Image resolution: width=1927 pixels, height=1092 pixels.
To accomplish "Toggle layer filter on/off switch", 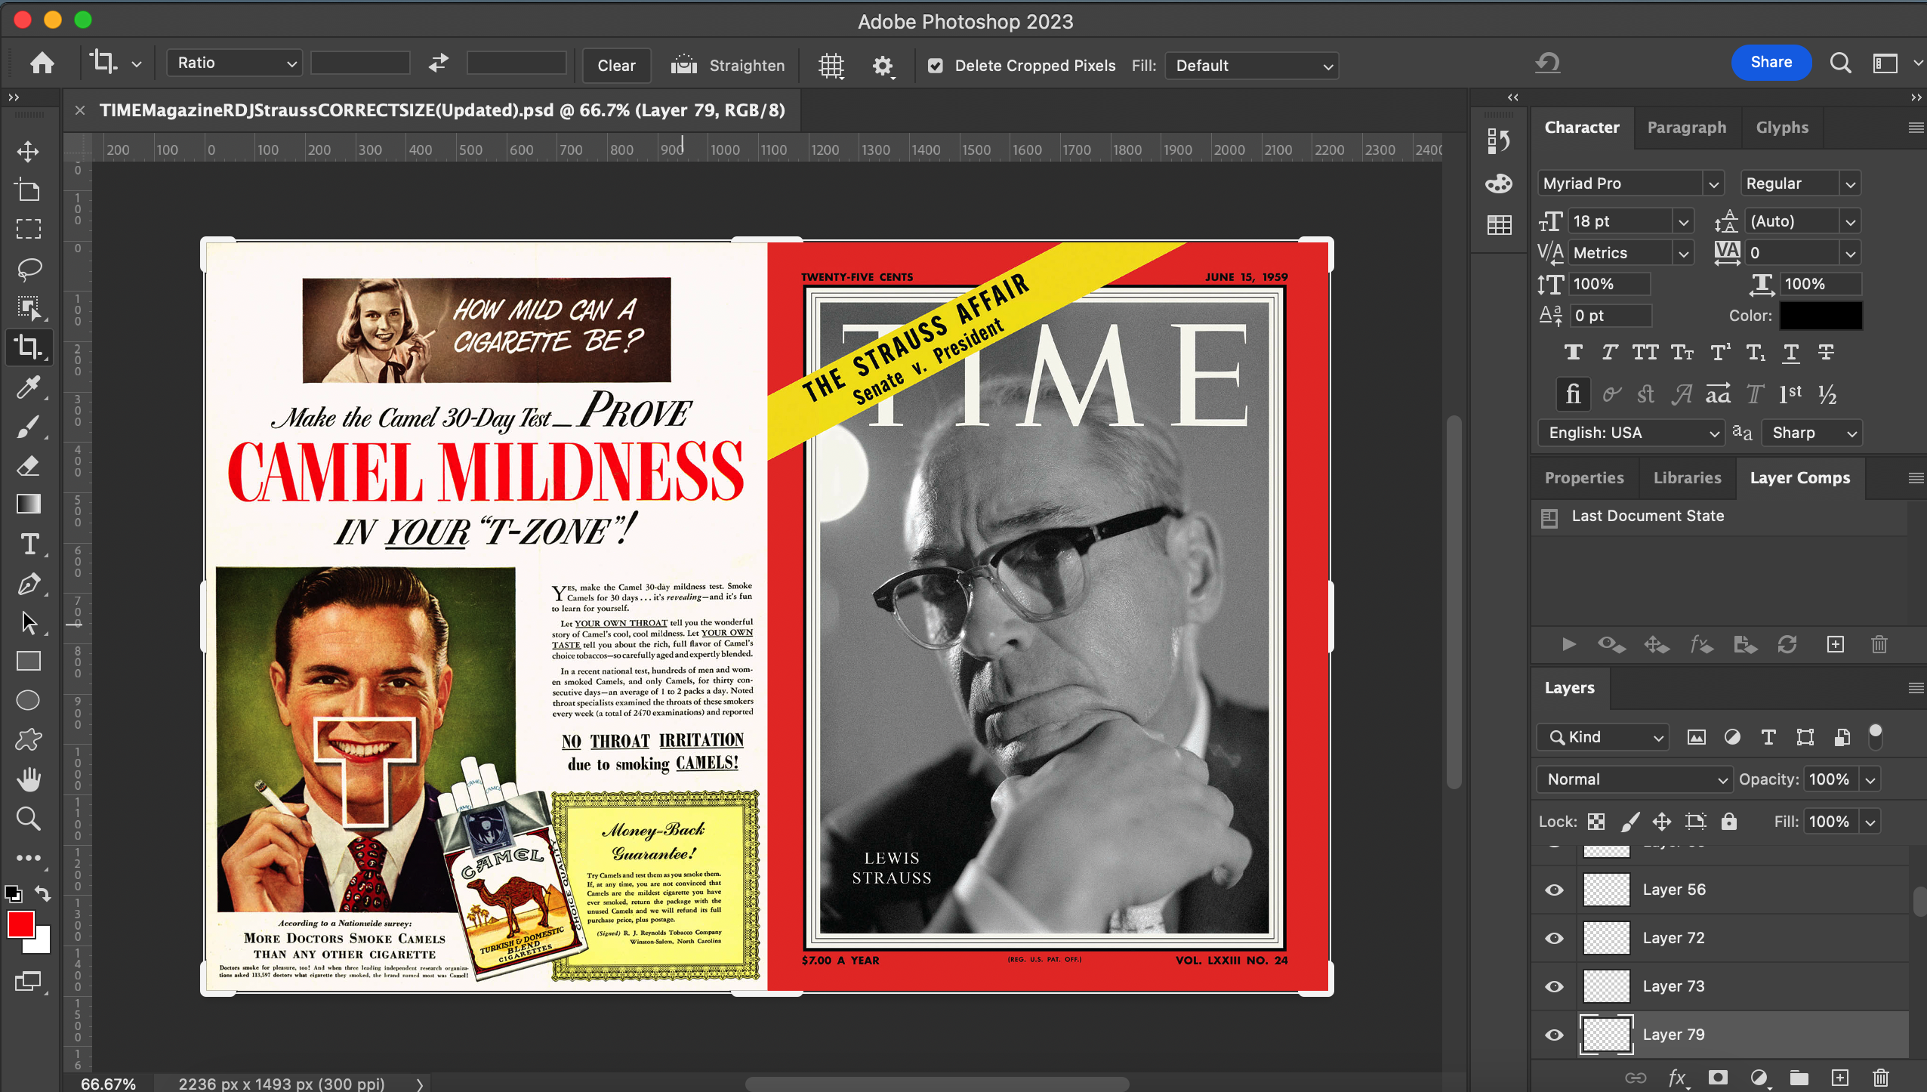I will [1875, 736].
